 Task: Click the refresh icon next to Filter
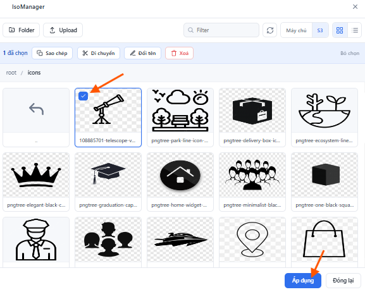coord(269,30)
